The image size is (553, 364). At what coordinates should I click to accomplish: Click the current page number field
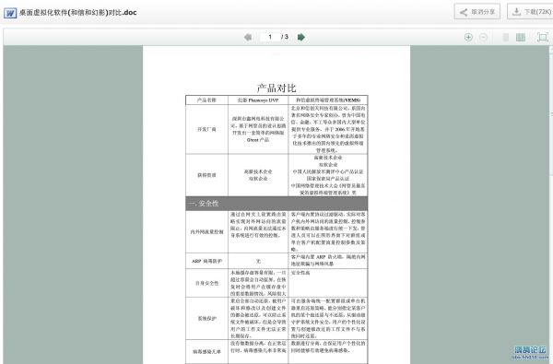pos(270,37)
